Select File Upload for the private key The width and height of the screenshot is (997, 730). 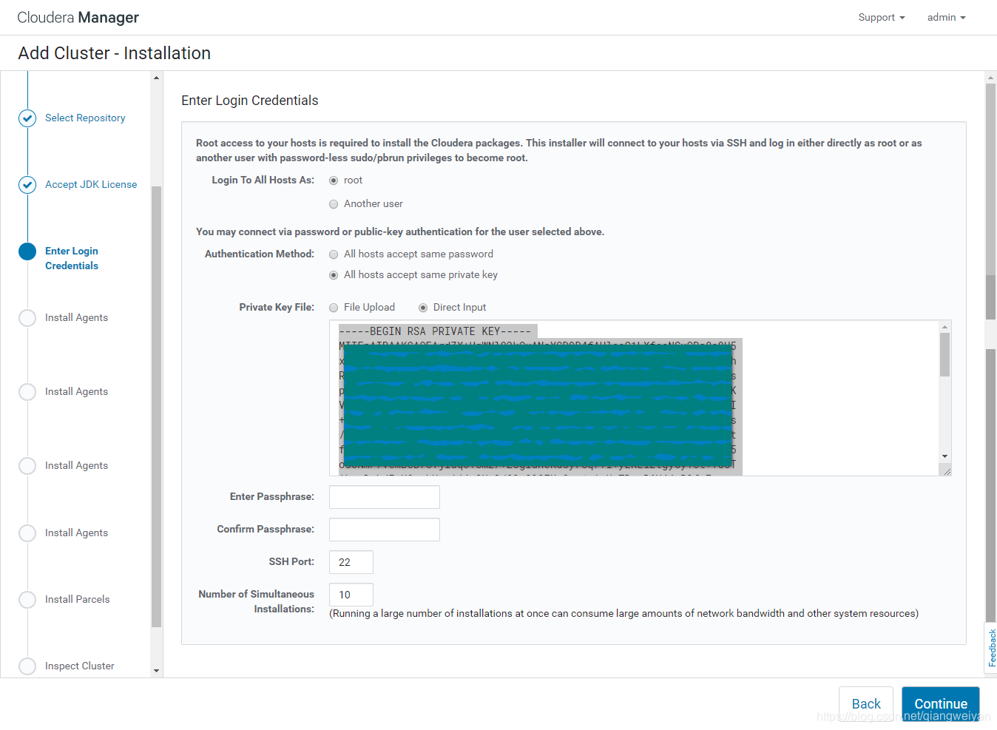334,308
